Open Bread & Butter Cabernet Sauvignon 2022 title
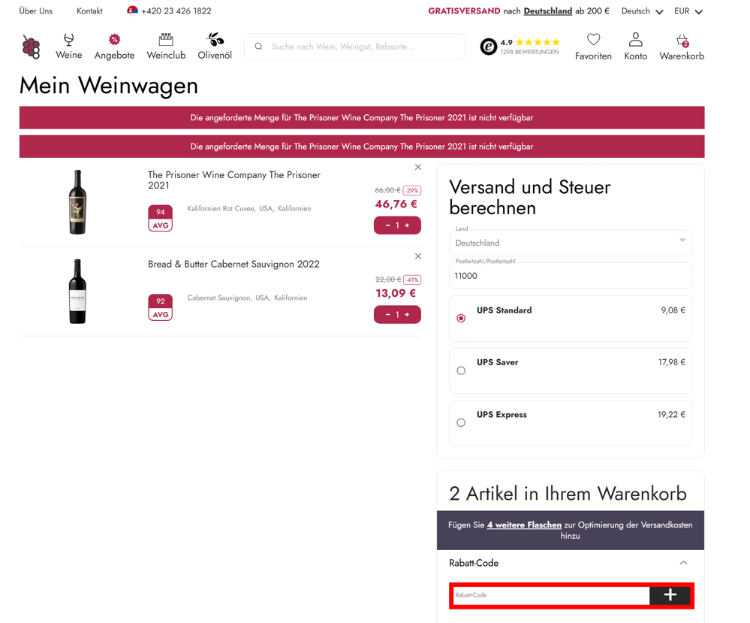 click(233, 264)
